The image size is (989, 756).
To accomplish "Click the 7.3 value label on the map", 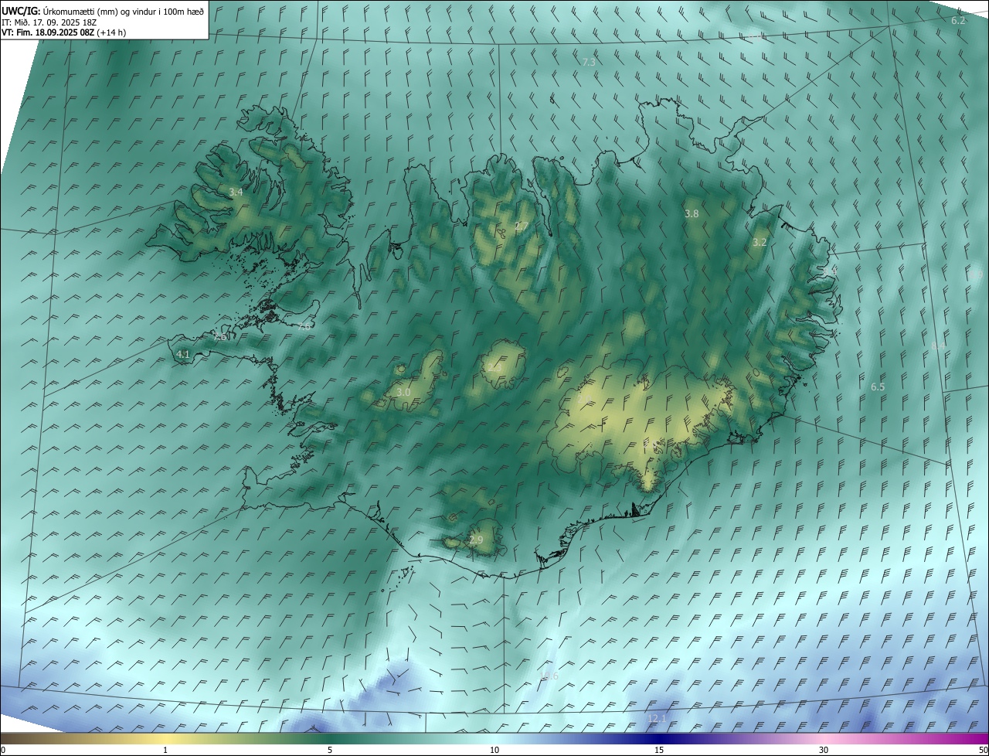I will click(x=589, y=62).
